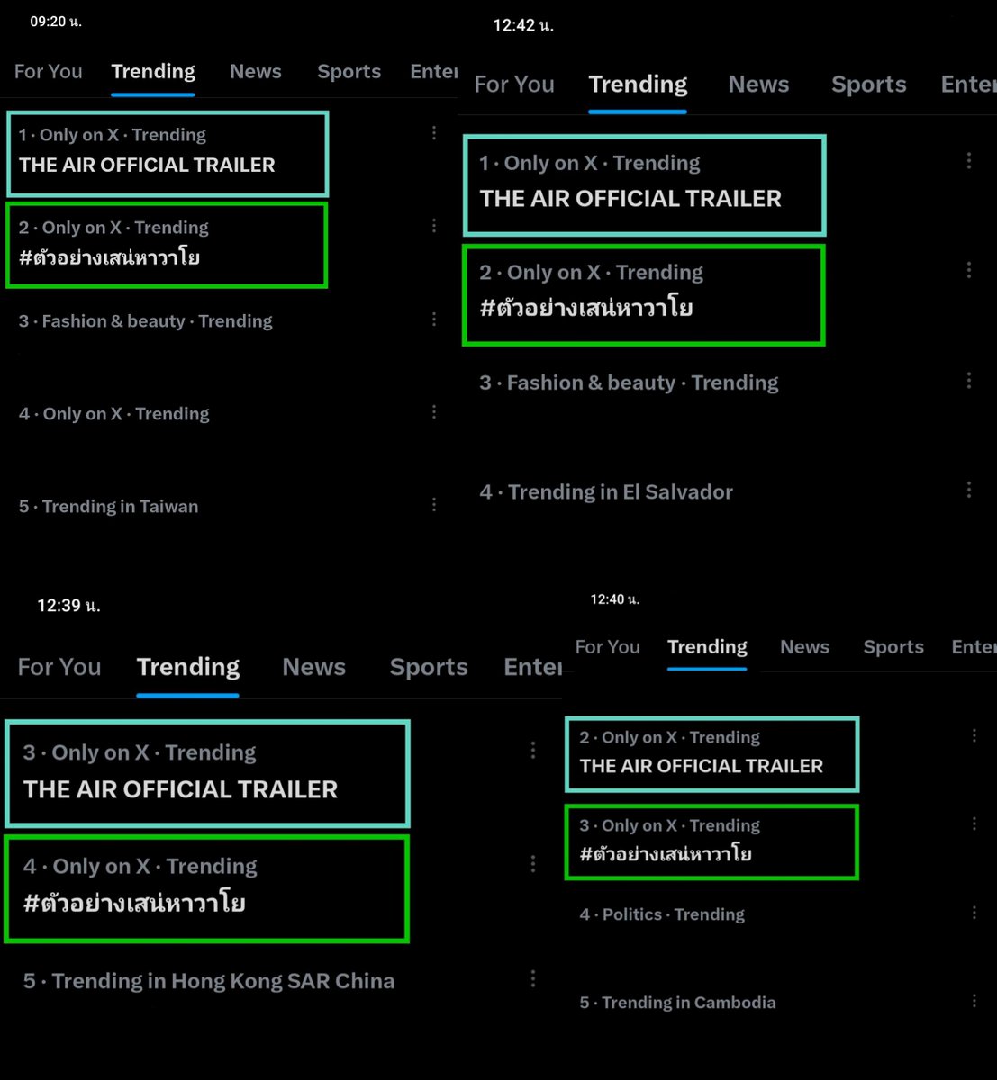Open three-dot menu beside Trending in Taiwan
Viewport: 997px width, 1080px height.
(434, 505)
